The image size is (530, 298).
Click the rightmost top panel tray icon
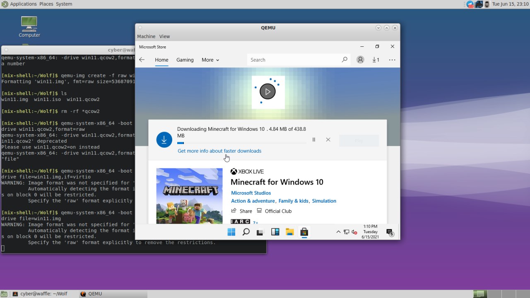pos(487,4)
